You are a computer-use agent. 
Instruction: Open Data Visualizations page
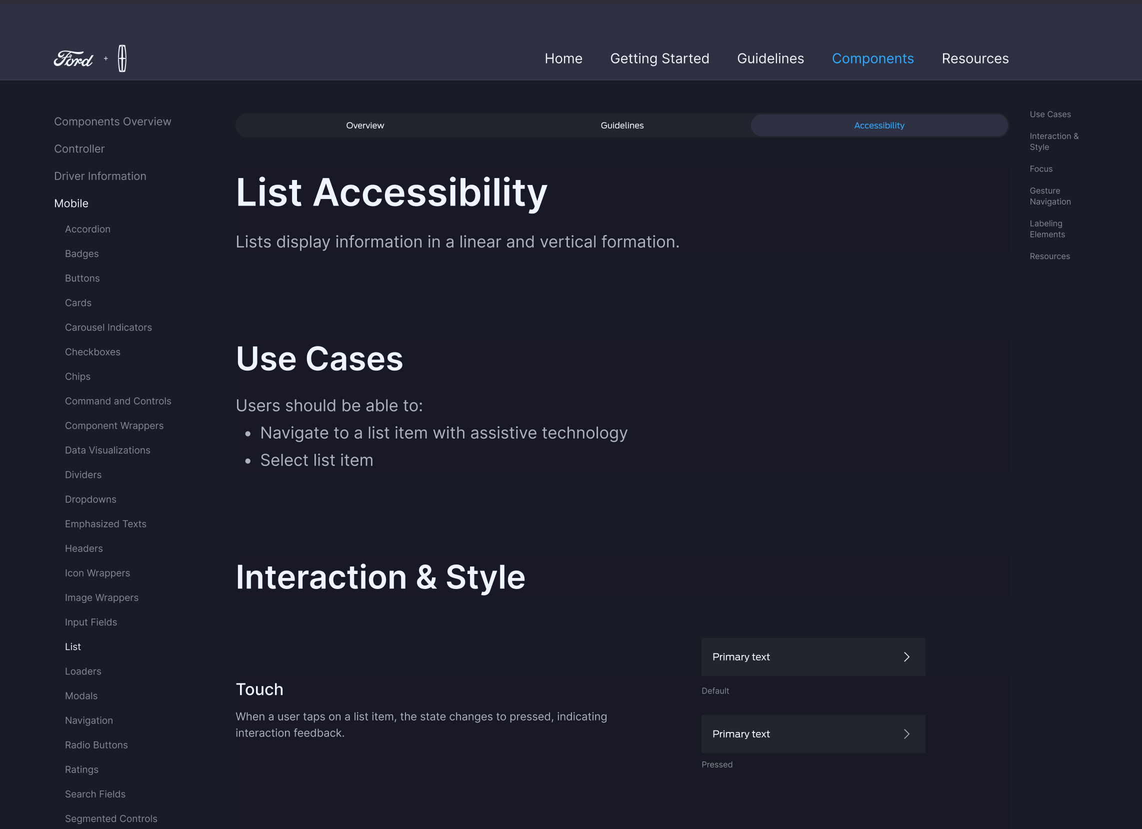[107, 450]
